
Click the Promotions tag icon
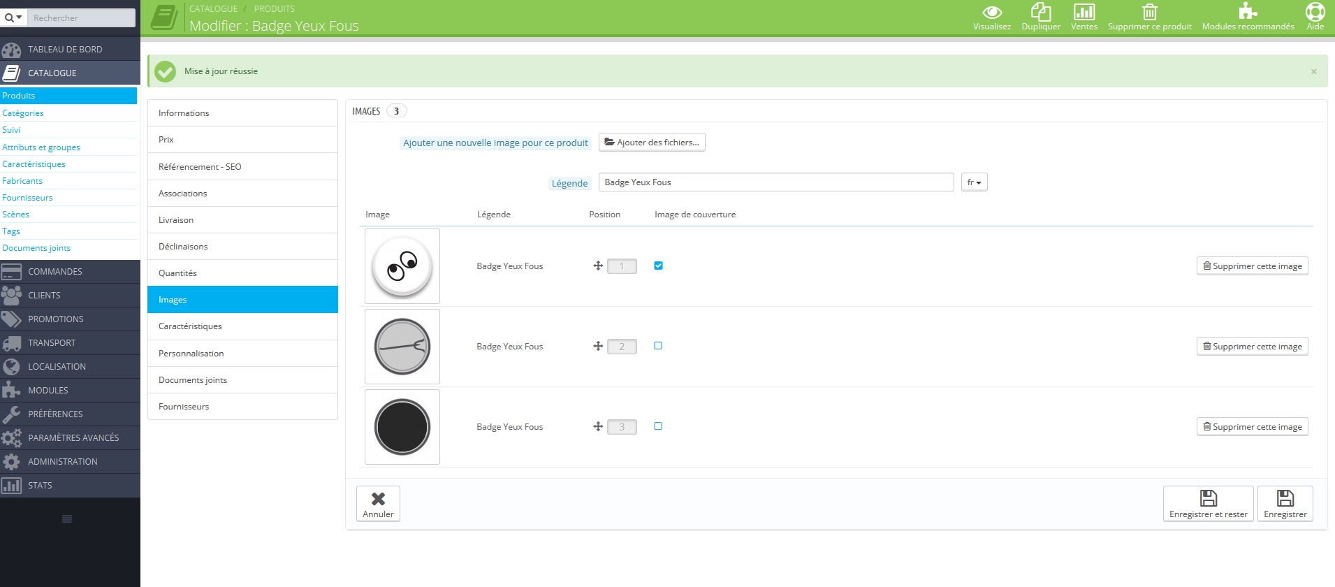point(11,319)
